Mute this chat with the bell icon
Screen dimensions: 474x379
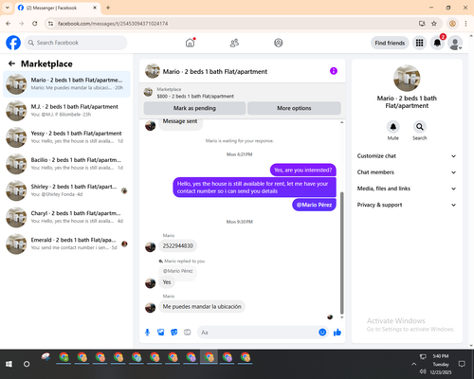point(393,127)
